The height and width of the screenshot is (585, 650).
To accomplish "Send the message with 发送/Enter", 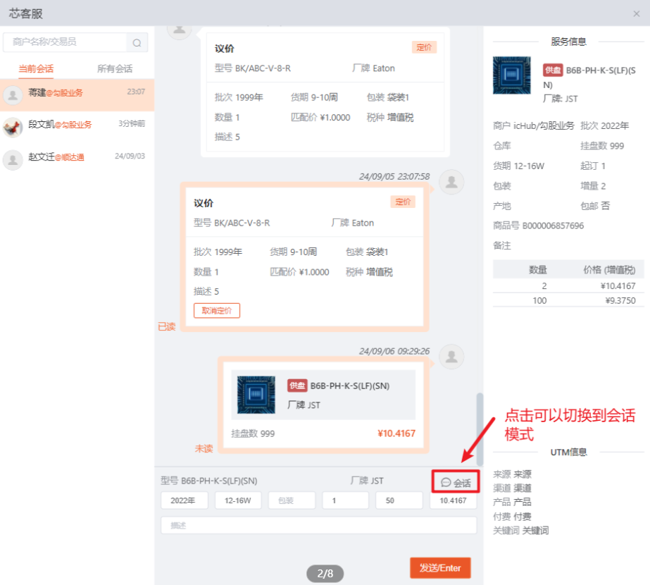I will tap(440, 568).
